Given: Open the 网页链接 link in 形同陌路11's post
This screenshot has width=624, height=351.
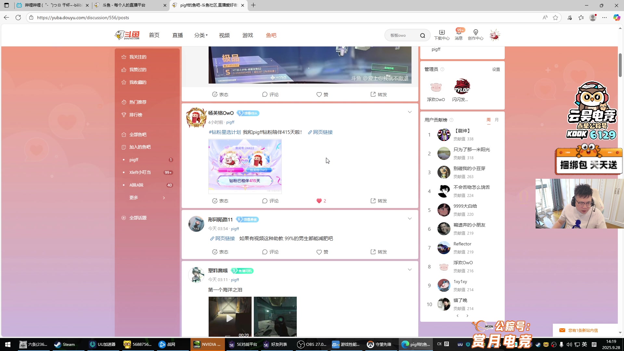Looking at the screenshot, I should 223,238.
